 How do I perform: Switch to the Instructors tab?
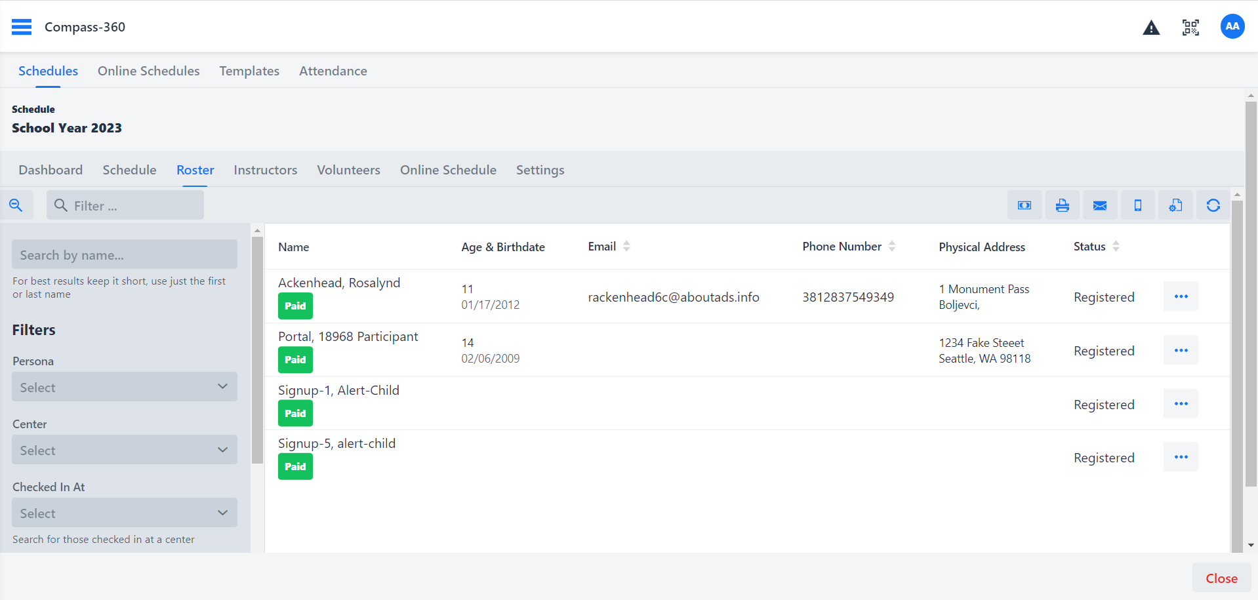click(x=265, y=170)
